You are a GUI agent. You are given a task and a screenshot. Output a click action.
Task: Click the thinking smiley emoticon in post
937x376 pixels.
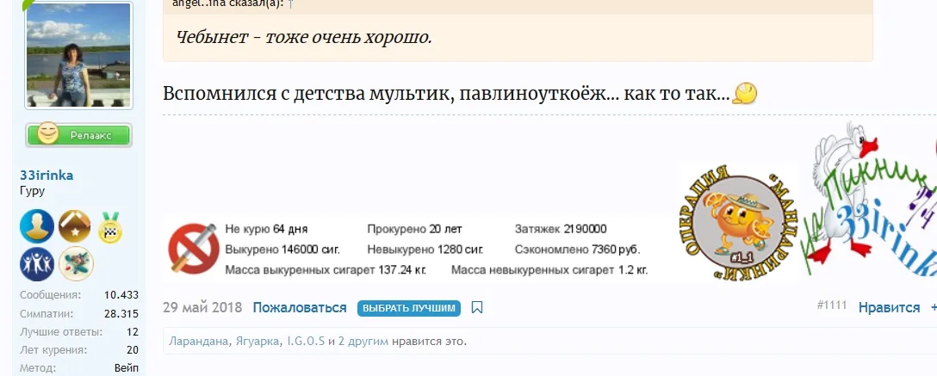(745, 94)
